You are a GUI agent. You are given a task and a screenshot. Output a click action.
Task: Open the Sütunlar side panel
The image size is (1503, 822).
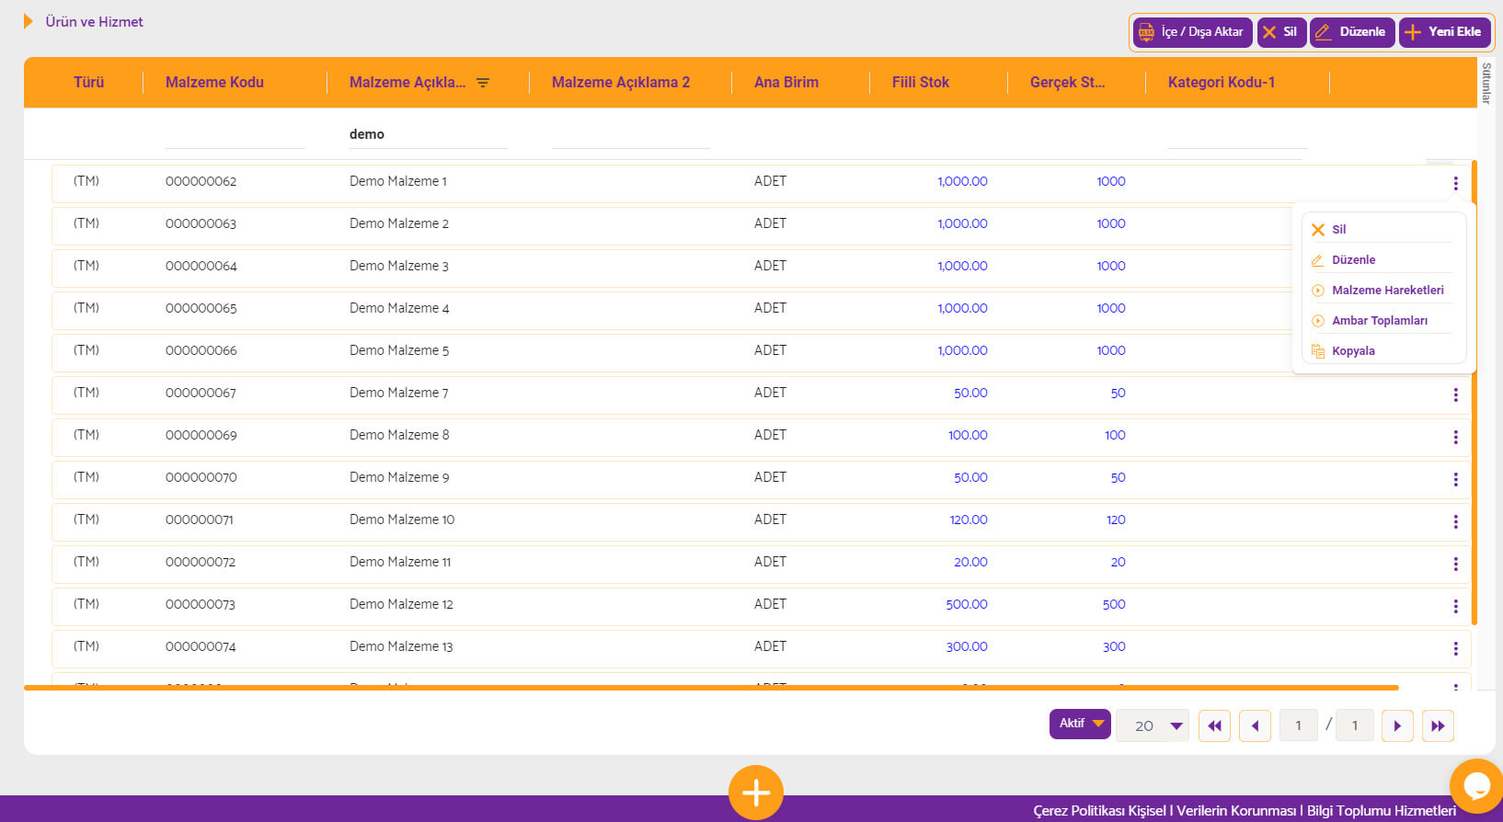point(1486,83)
